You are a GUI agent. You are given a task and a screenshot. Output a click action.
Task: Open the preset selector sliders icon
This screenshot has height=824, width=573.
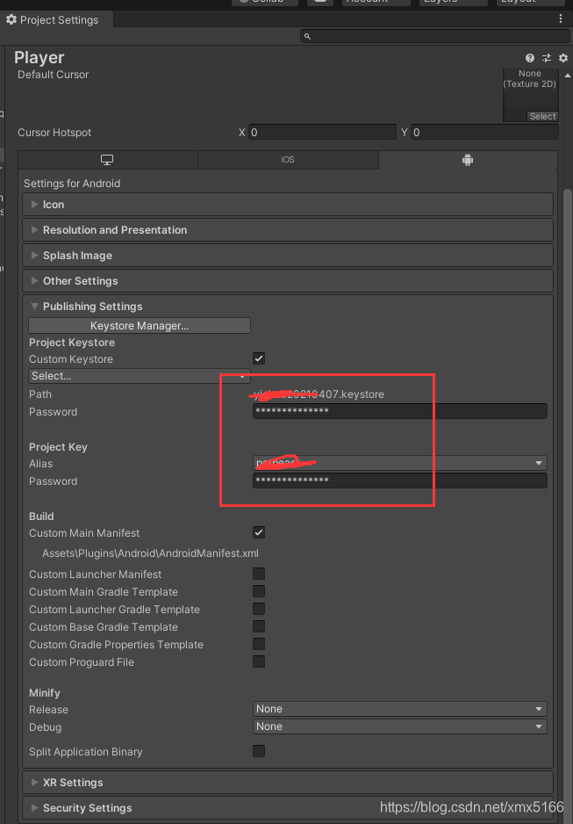[x=547, y=57]
